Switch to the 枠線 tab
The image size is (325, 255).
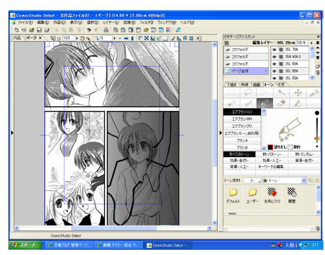point(245,85)
